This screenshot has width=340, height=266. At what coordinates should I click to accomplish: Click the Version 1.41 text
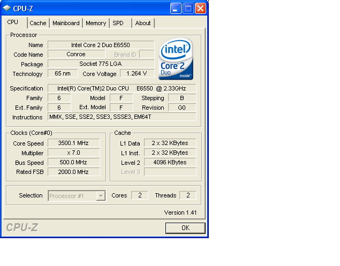click(x=180, y=212)
